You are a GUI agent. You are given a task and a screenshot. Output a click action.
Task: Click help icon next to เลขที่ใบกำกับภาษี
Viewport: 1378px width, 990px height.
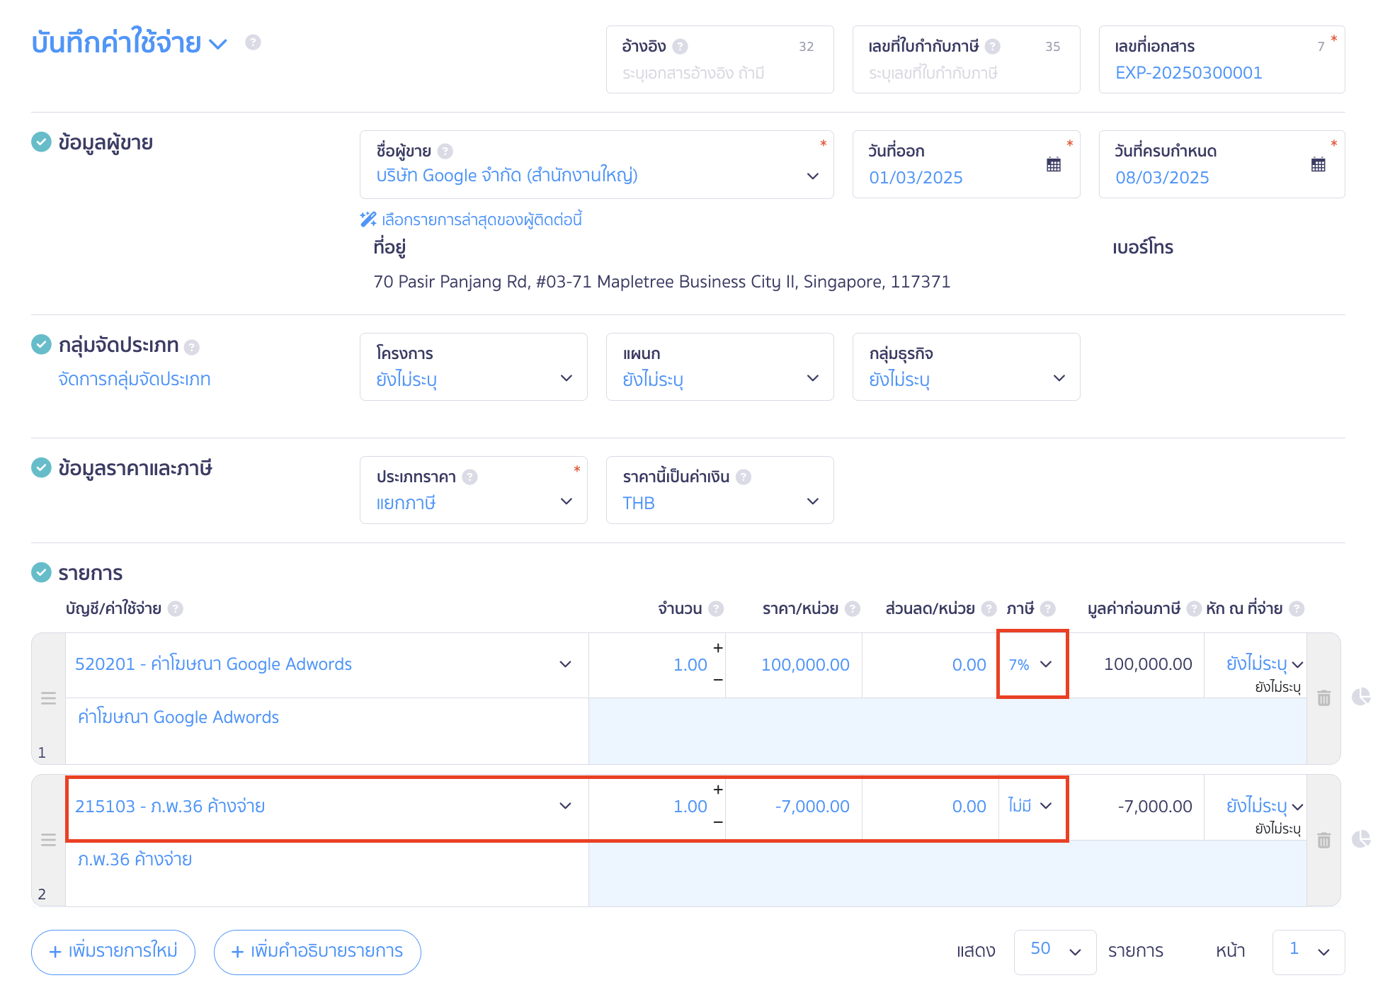coord(993,47)
